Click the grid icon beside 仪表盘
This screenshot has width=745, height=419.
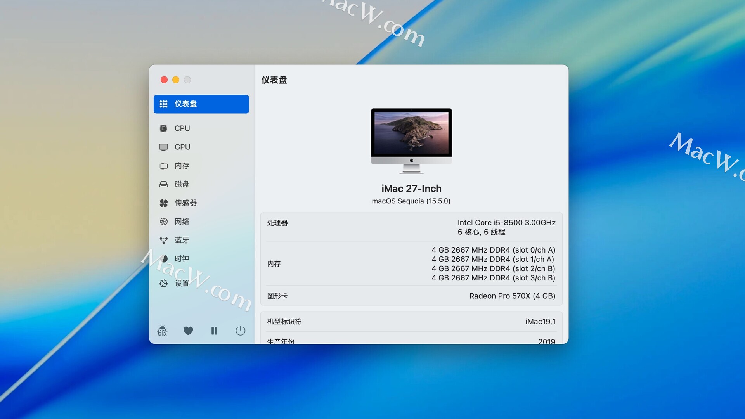[x=164, y=104]
